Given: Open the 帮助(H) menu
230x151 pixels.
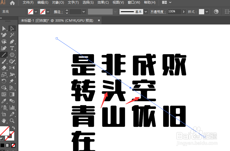Looking at the screenshot, I should (149, 2).
